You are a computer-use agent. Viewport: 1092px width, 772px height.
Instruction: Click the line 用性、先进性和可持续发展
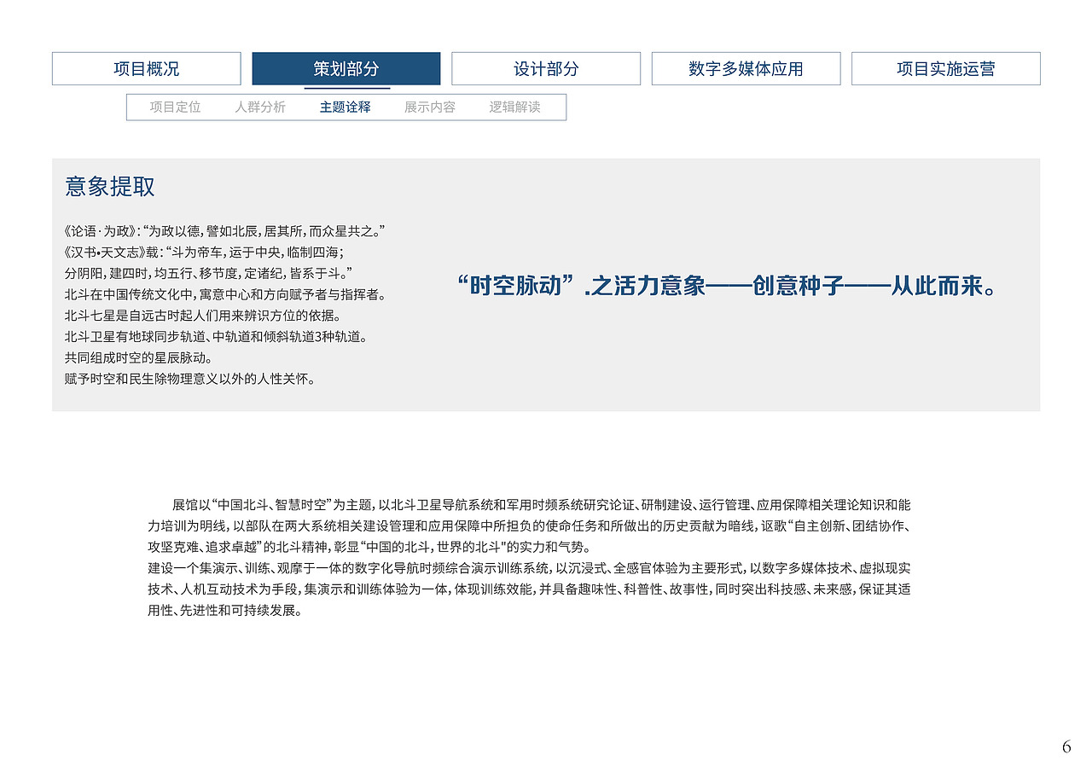point(225,611)
